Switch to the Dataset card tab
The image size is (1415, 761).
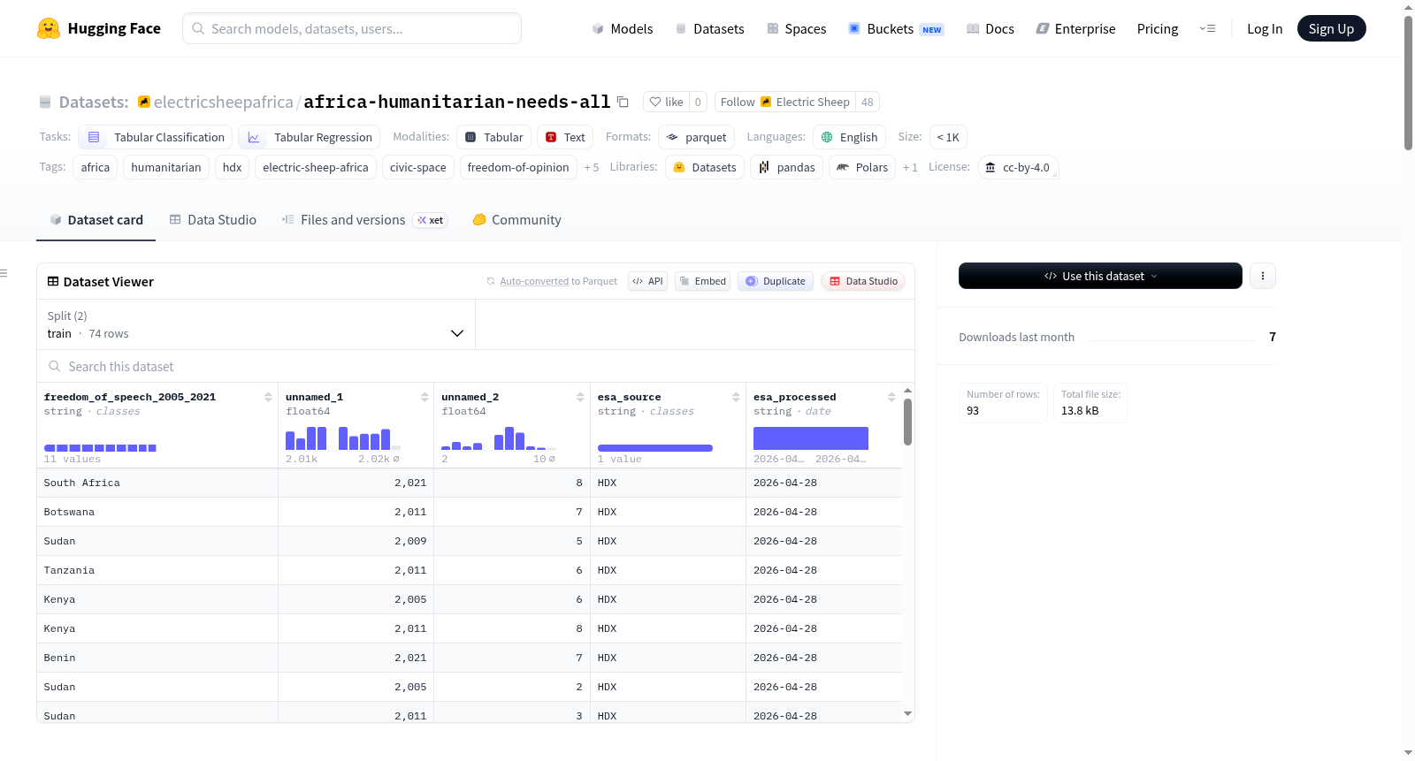pyautogui.click(x=96, y=220)
